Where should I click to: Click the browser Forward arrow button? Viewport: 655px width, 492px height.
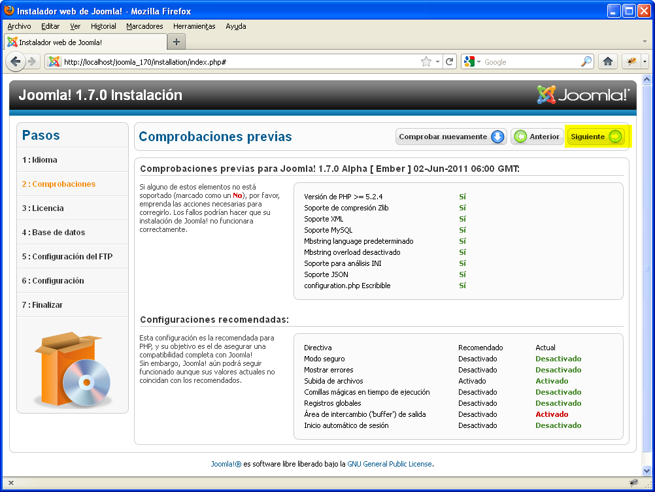(x=32, y=62)
